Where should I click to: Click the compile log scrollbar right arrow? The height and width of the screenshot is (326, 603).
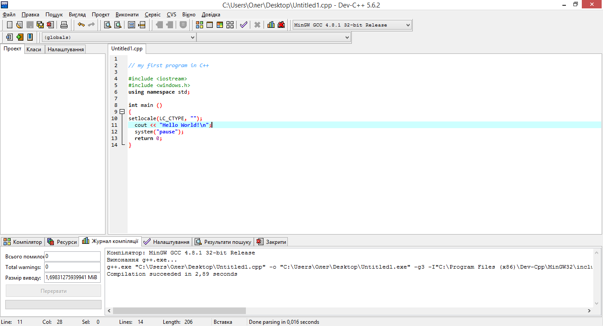(590, 311)
